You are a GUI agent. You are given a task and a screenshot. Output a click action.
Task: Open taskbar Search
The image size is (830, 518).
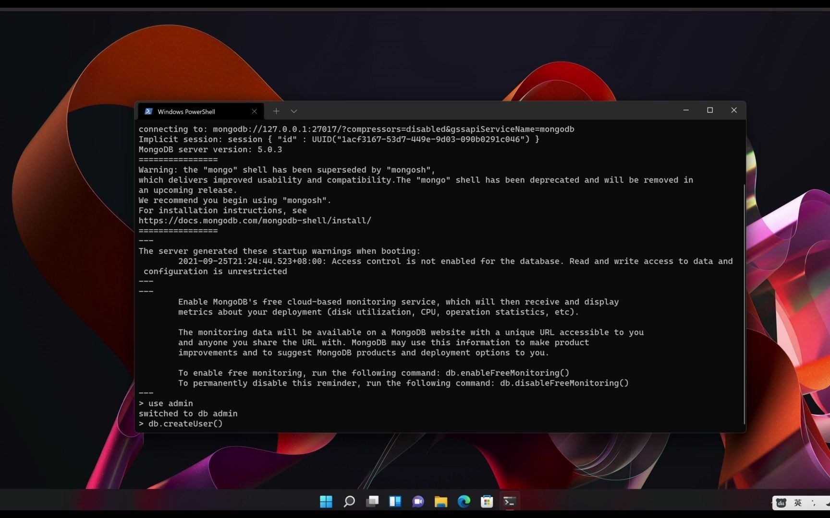pos(349,502)
